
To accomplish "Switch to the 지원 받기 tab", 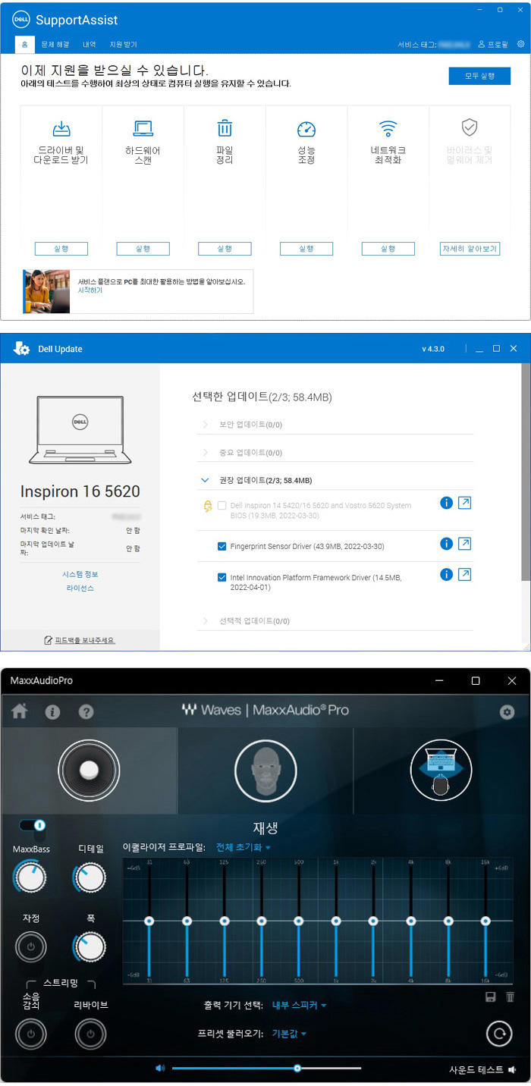I will 123,45.
